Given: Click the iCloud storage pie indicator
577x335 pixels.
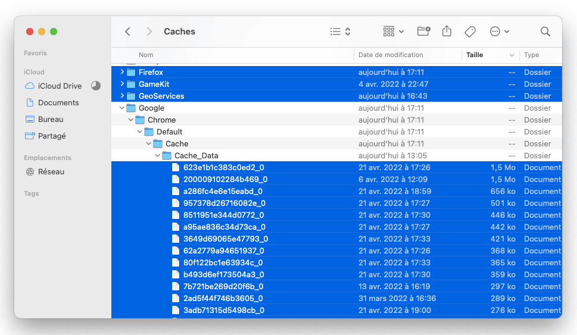Looking at the screenshot, I should (x=96, y=86).
